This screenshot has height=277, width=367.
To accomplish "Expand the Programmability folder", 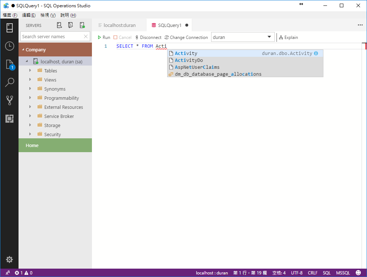I will tap(30, 97).
